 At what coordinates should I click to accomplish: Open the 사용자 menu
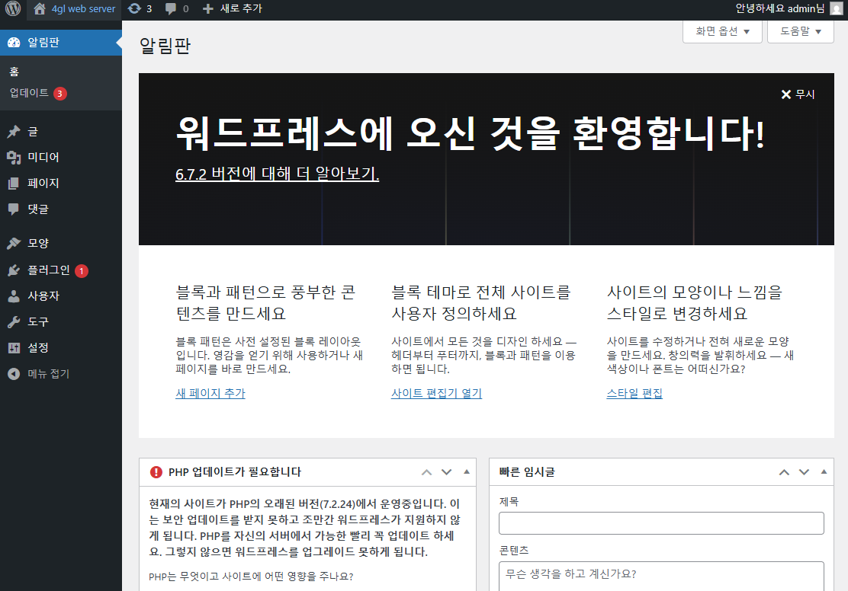60,296
